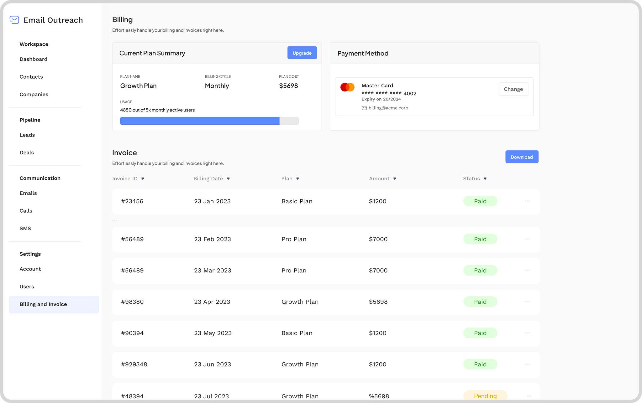Open the actions menu for invoice #56489 Pro Plan
Viewport: 642px width, 403px height.
[527, 239]
